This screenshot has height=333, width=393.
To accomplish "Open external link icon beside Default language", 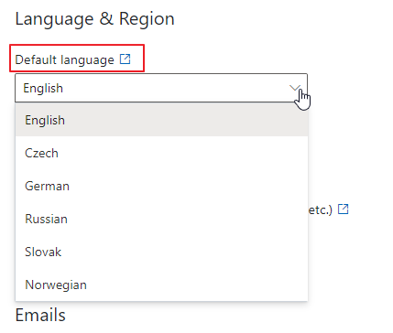I will tap(125, 59).
